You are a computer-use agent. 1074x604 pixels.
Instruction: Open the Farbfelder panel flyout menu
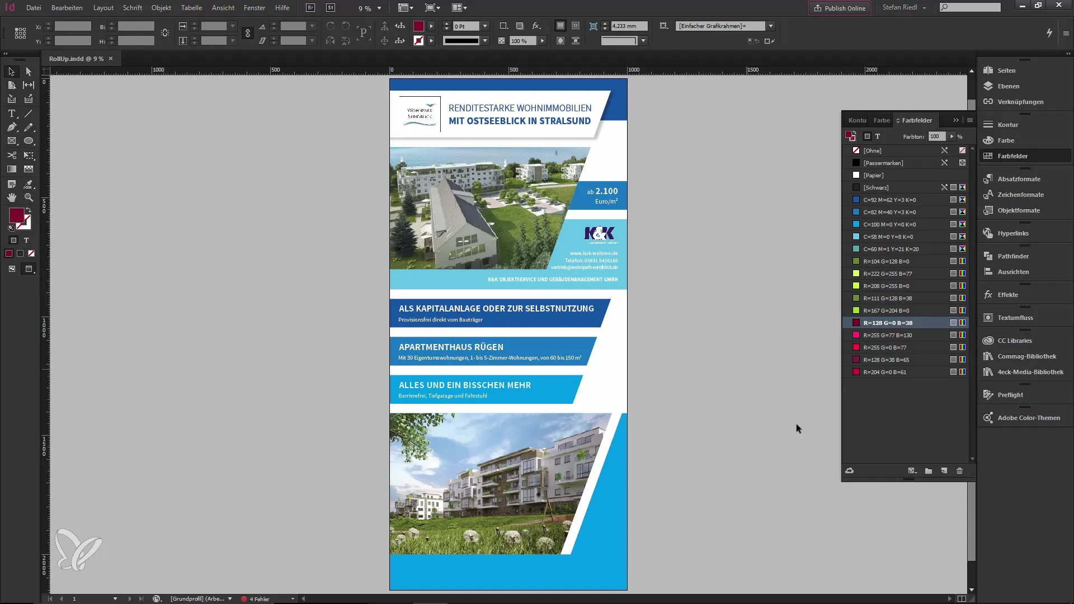click(970, 120)
